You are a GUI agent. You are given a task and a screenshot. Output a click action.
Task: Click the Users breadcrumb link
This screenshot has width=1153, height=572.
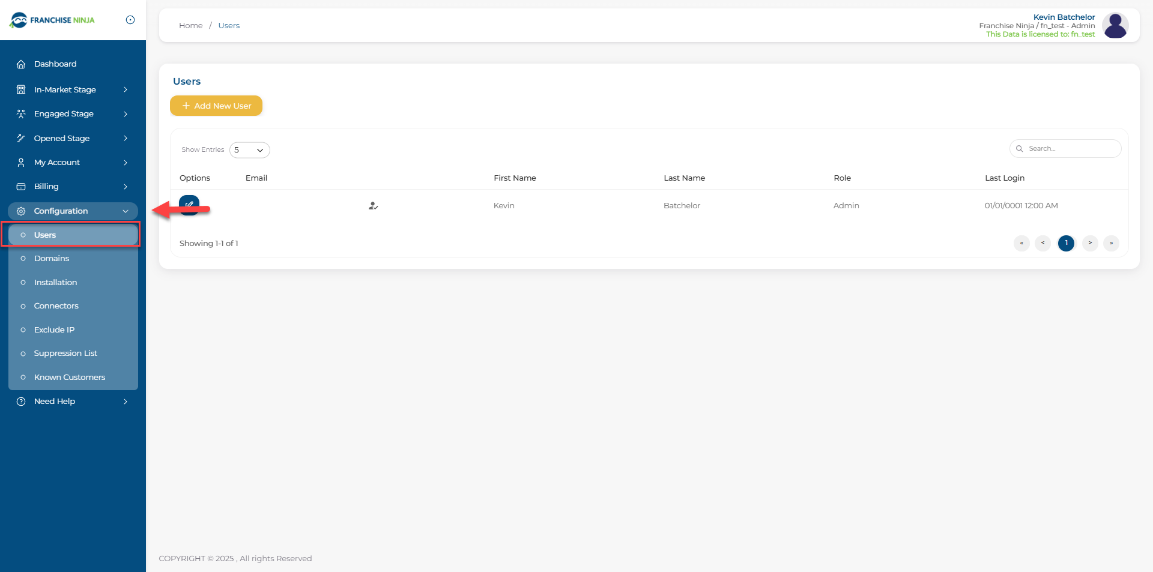click(x=229, y=25)
